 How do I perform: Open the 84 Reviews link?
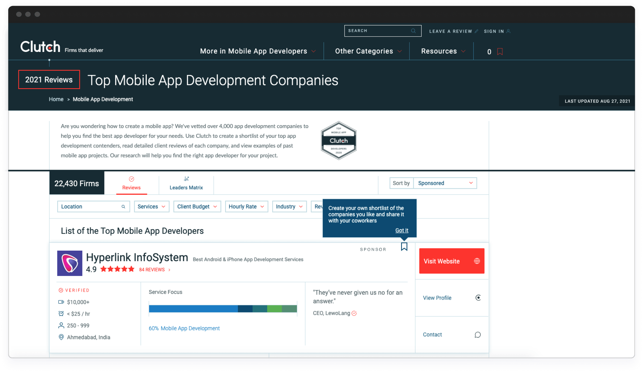tap(155, 269)
